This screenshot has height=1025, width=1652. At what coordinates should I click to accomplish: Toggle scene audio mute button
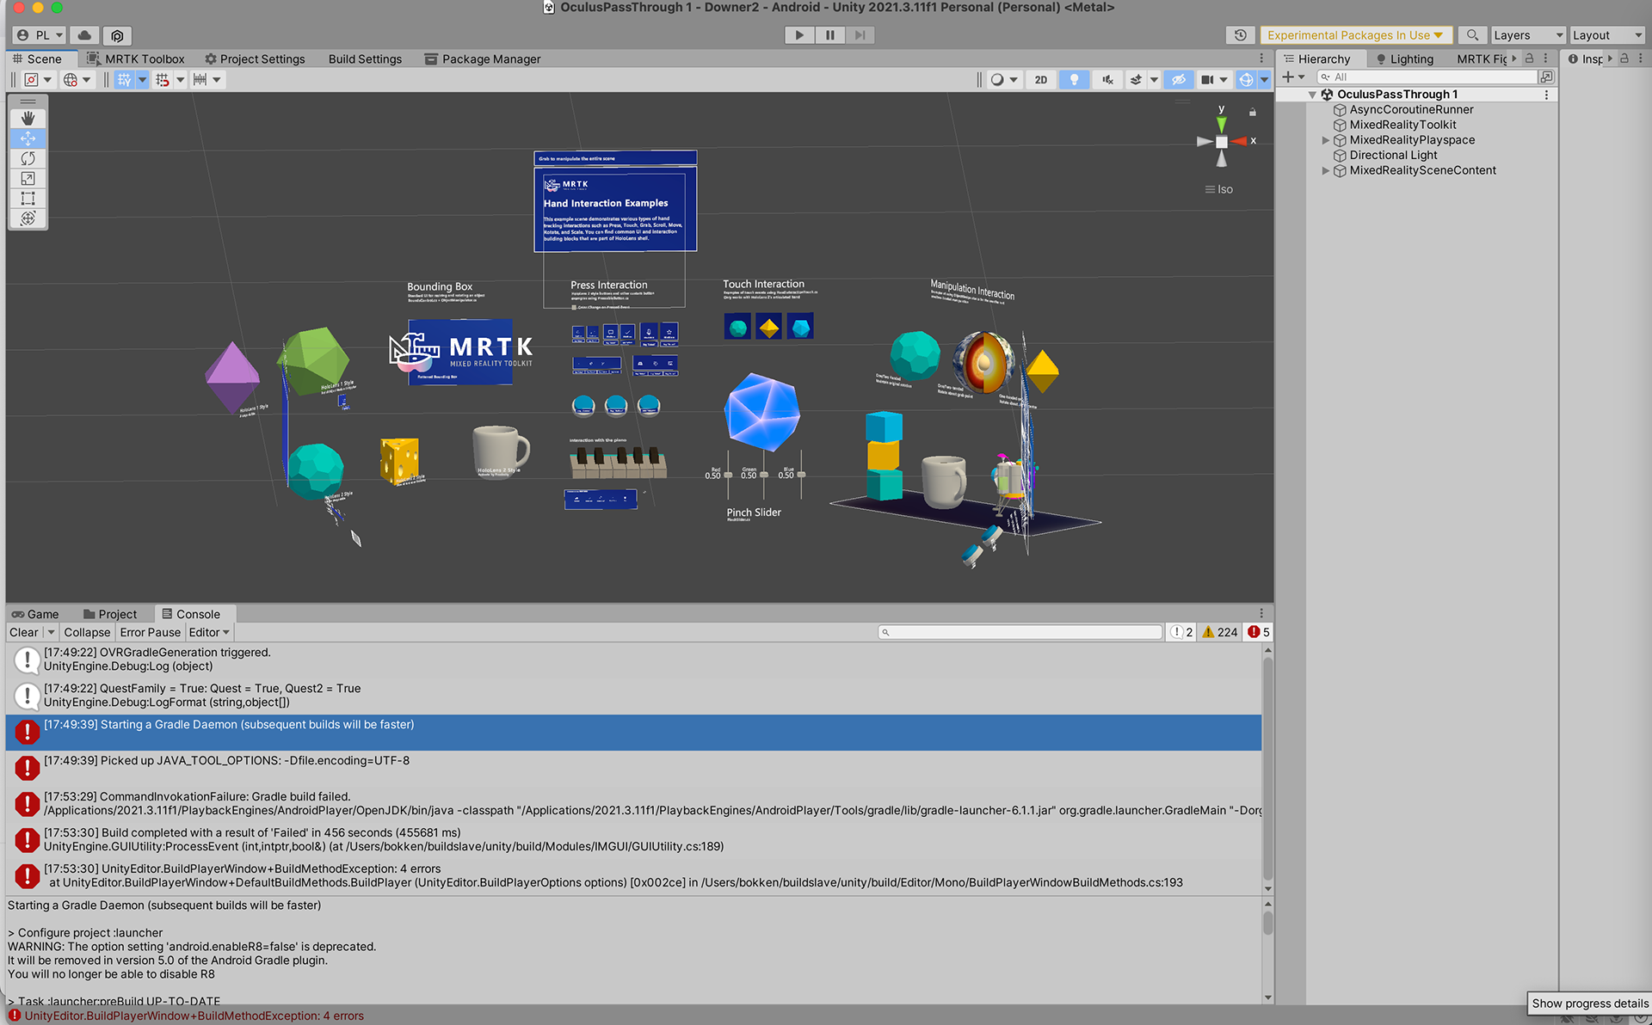(1107, 80)
